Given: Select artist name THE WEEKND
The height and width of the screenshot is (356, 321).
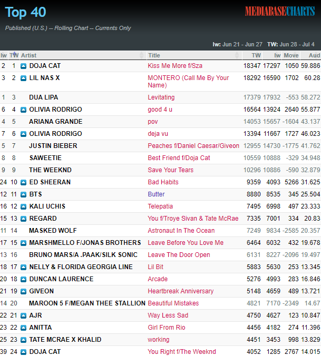Looking at the screenshot, I should coord(50,170).
